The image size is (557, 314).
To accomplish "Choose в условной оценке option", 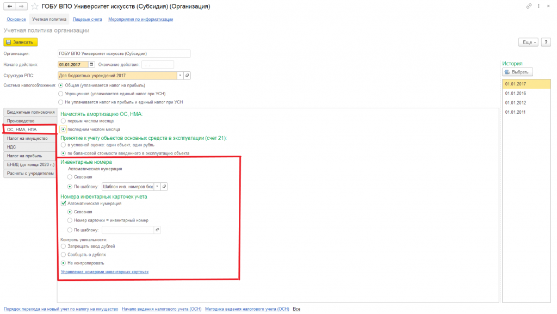I will pos(63,145).
